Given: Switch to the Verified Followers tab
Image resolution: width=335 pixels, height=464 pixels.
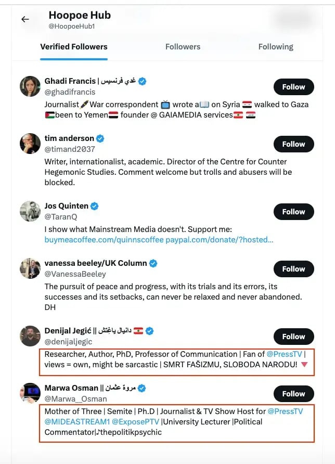Looking at the screenshot, I should [x=74, y=47].
